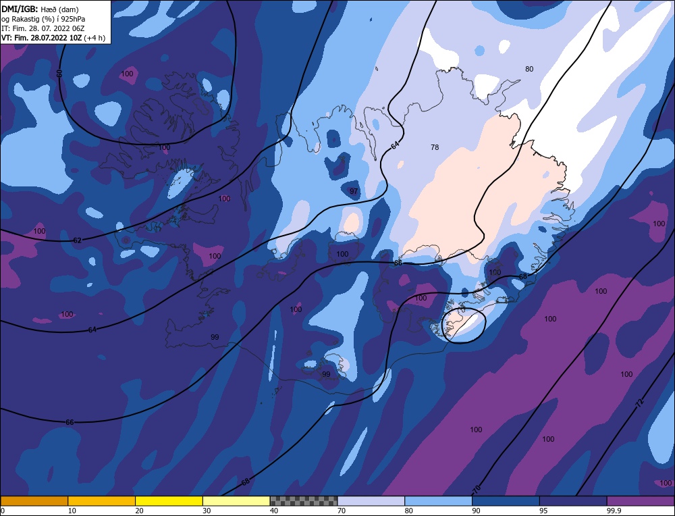The width and height of the screenshot is (675, 516).
Task: Pick the dark navy 95–99.9 legend swatch
Action: pyautogui.click(x=573, y=500)
